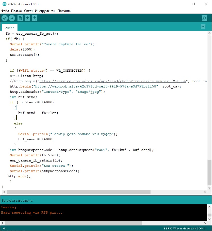Open the Помощь menu

pyautogui.click(x=64, y=11)
